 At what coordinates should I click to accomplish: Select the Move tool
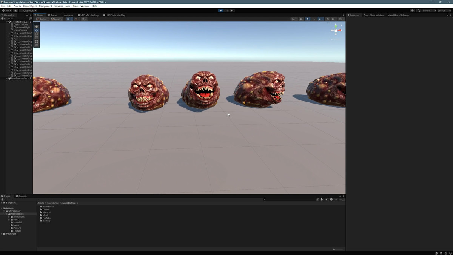click(x=37, y=30)
